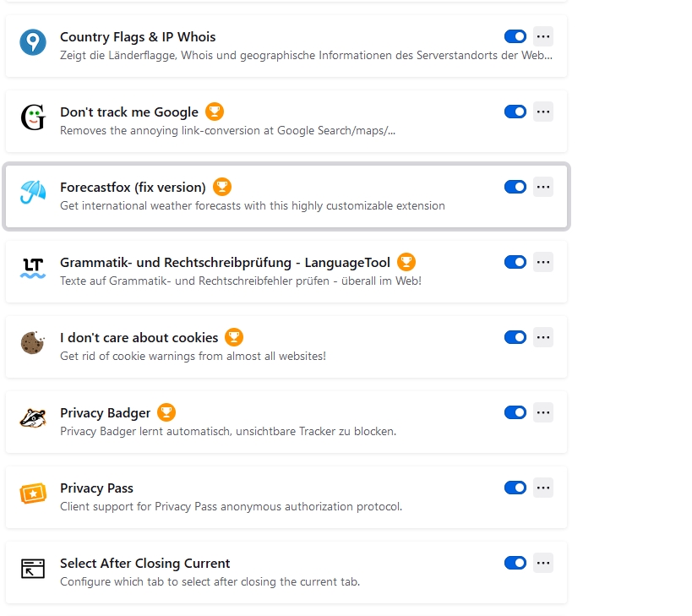This screenshot has height=616, width=692.
Task: Click the Select After Closing Current icon
Action: 33,569
